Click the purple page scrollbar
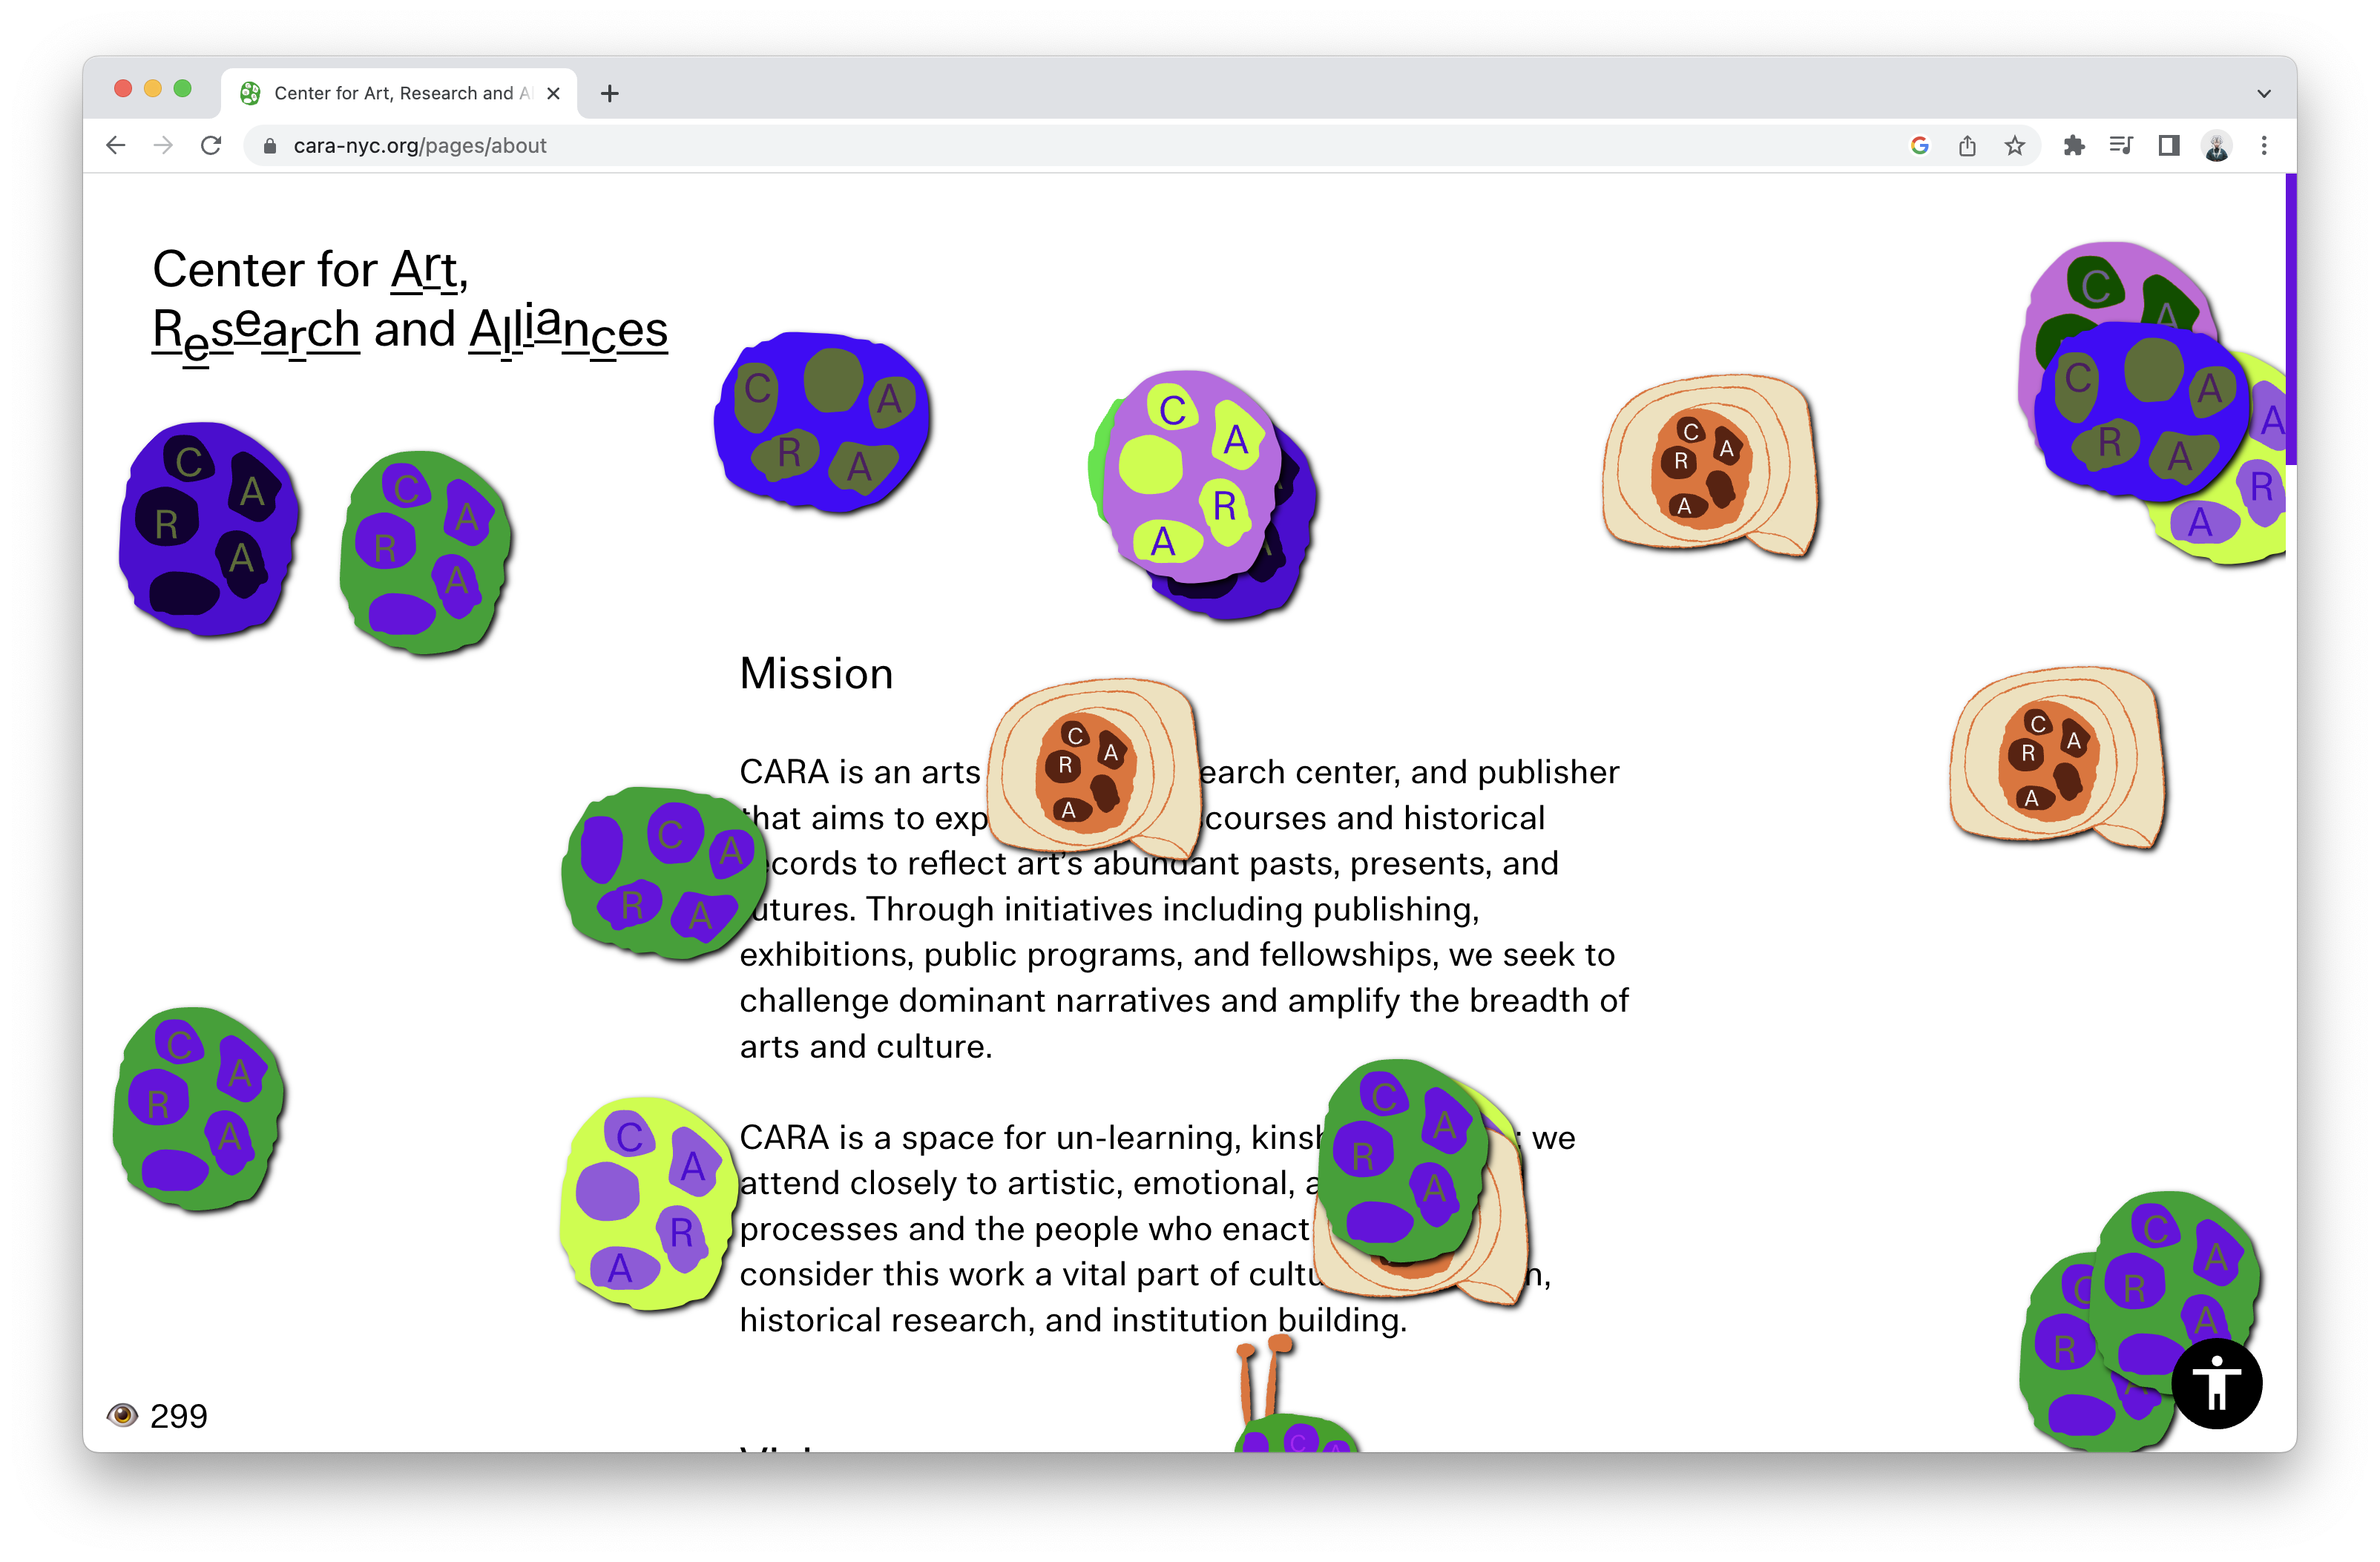 [2290, 320]
